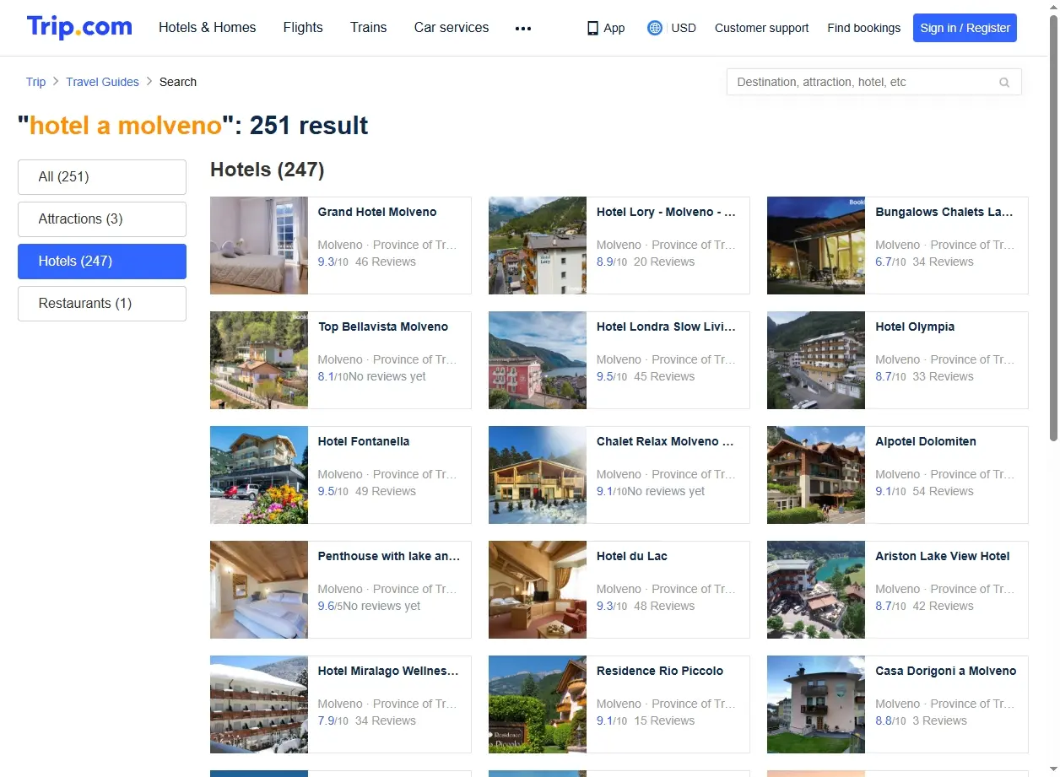Click the 'Hotels (247)' section heading
The height and width of the screenshot is (777, 1060).
(x=268, y=170)
